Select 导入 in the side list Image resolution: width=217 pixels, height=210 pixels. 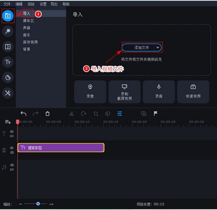[41, 14]
